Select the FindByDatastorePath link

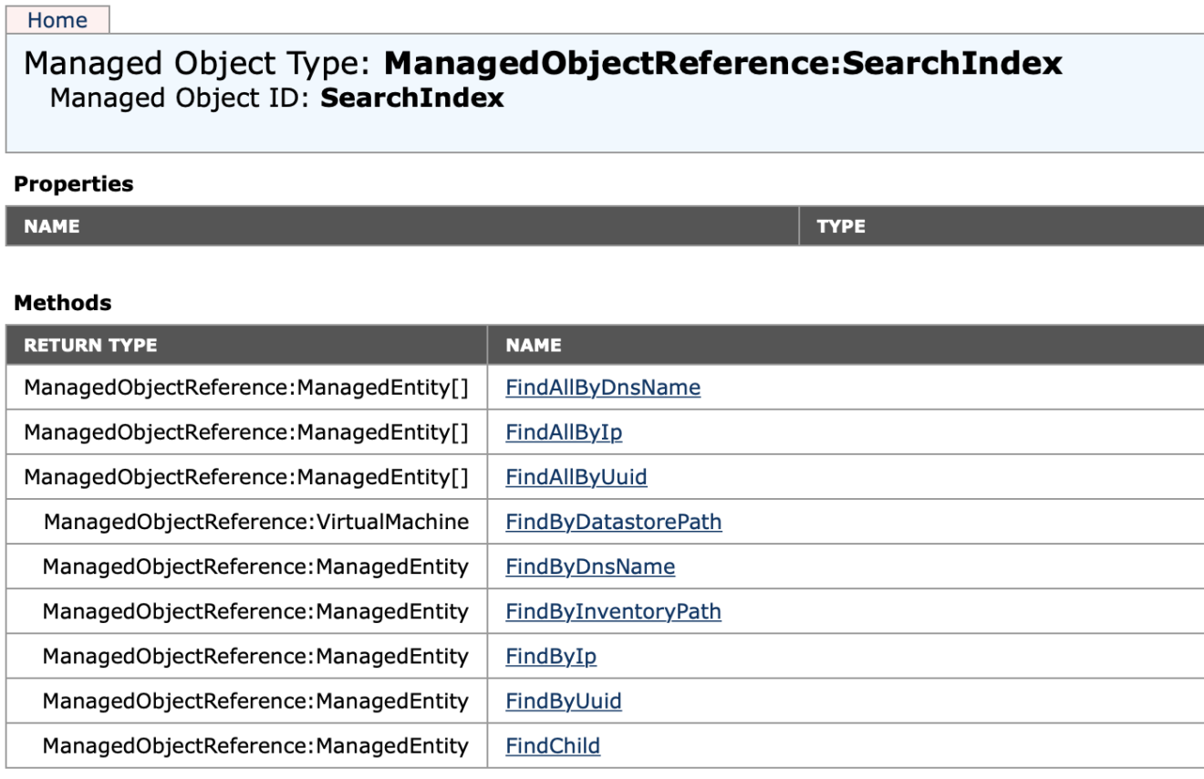point(613,522)
